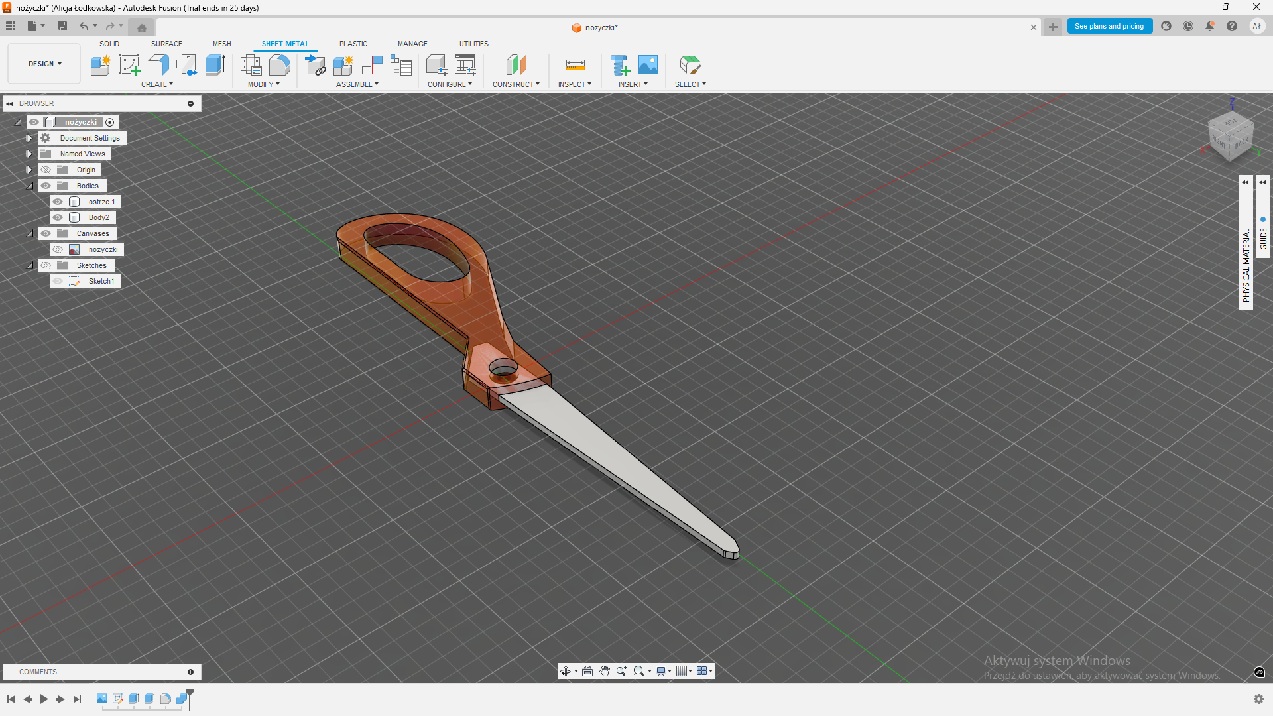Expand the Document Settings node
This screenshot has height=716, width=1273.
pyautogui.click(x=29, y=138)
